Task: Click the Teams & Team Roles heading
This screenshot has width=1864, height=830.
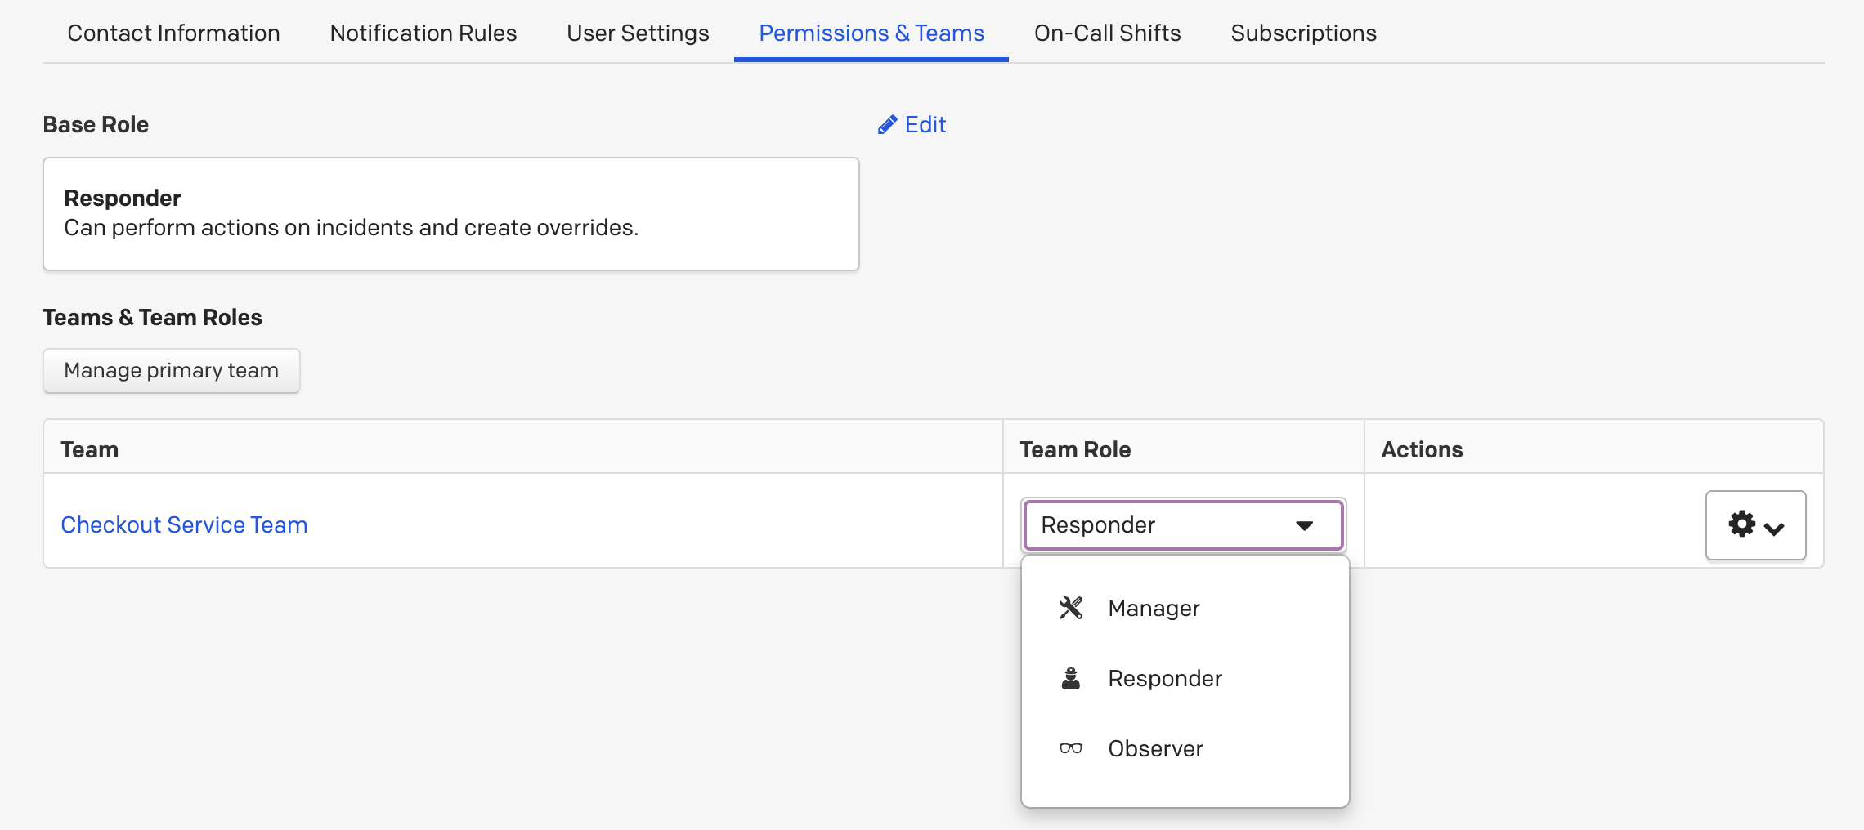Action: pos(152,317)
